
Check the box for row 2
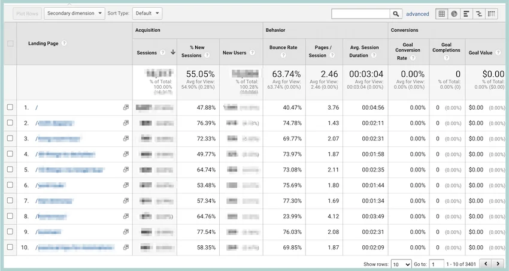click(x=10, y=123)
